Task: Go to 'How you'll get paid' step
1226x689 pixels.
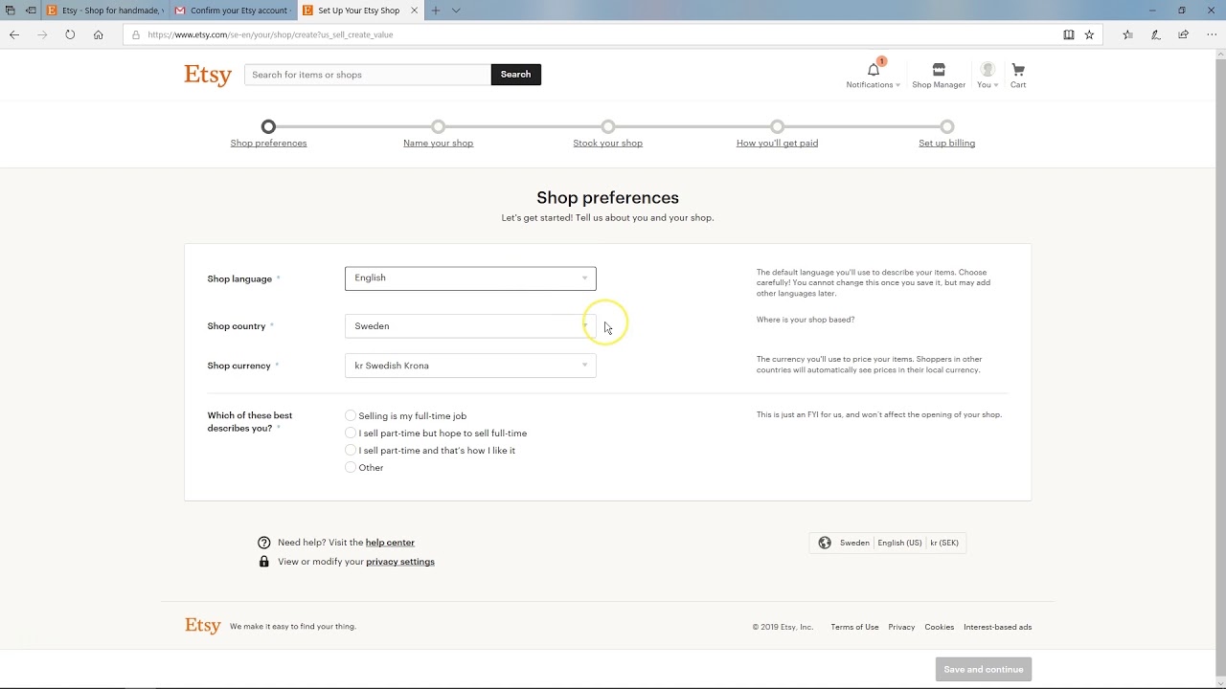Action: tap(777, 143)
